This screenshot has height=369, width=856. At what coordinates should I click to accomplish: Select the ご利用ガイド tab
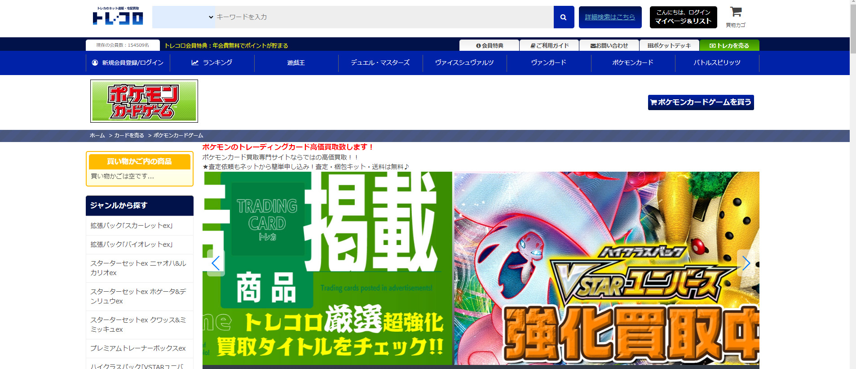[x=549, y=45]
